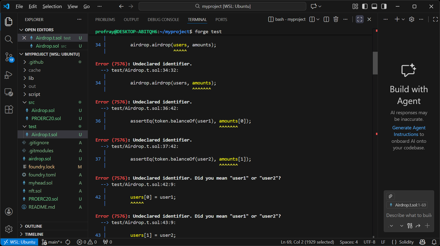Open the Selection menu
The image size is (440, 246).
coord(52,6)
